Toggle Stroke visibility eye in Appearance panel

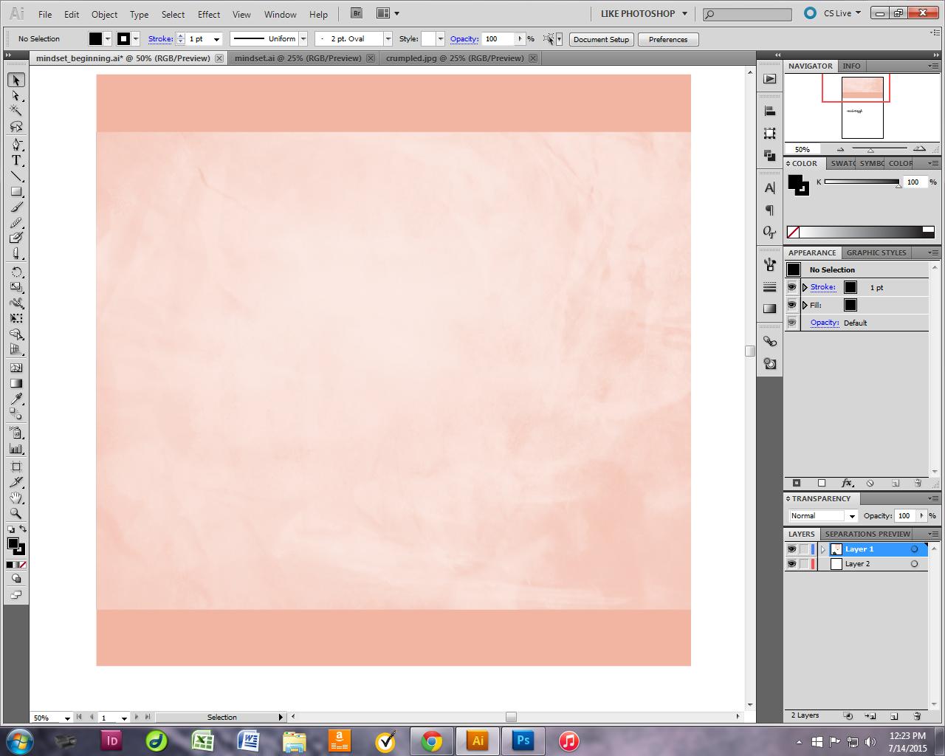coord(792,287)
